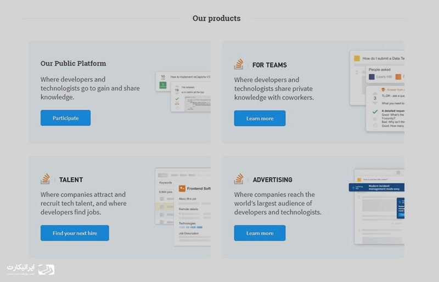Click the Find your next hire button
This screenshot has height=282, width=439.
(x=75, y=233)
